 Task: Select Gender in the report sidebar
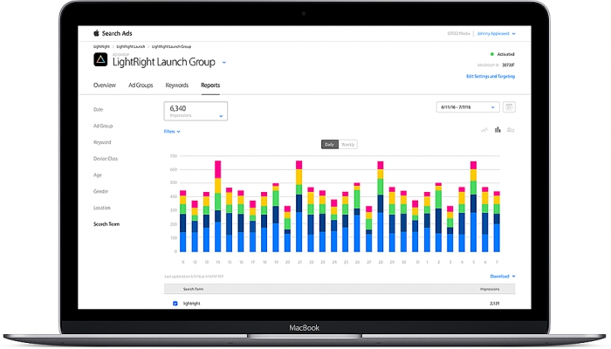(101, 191)
